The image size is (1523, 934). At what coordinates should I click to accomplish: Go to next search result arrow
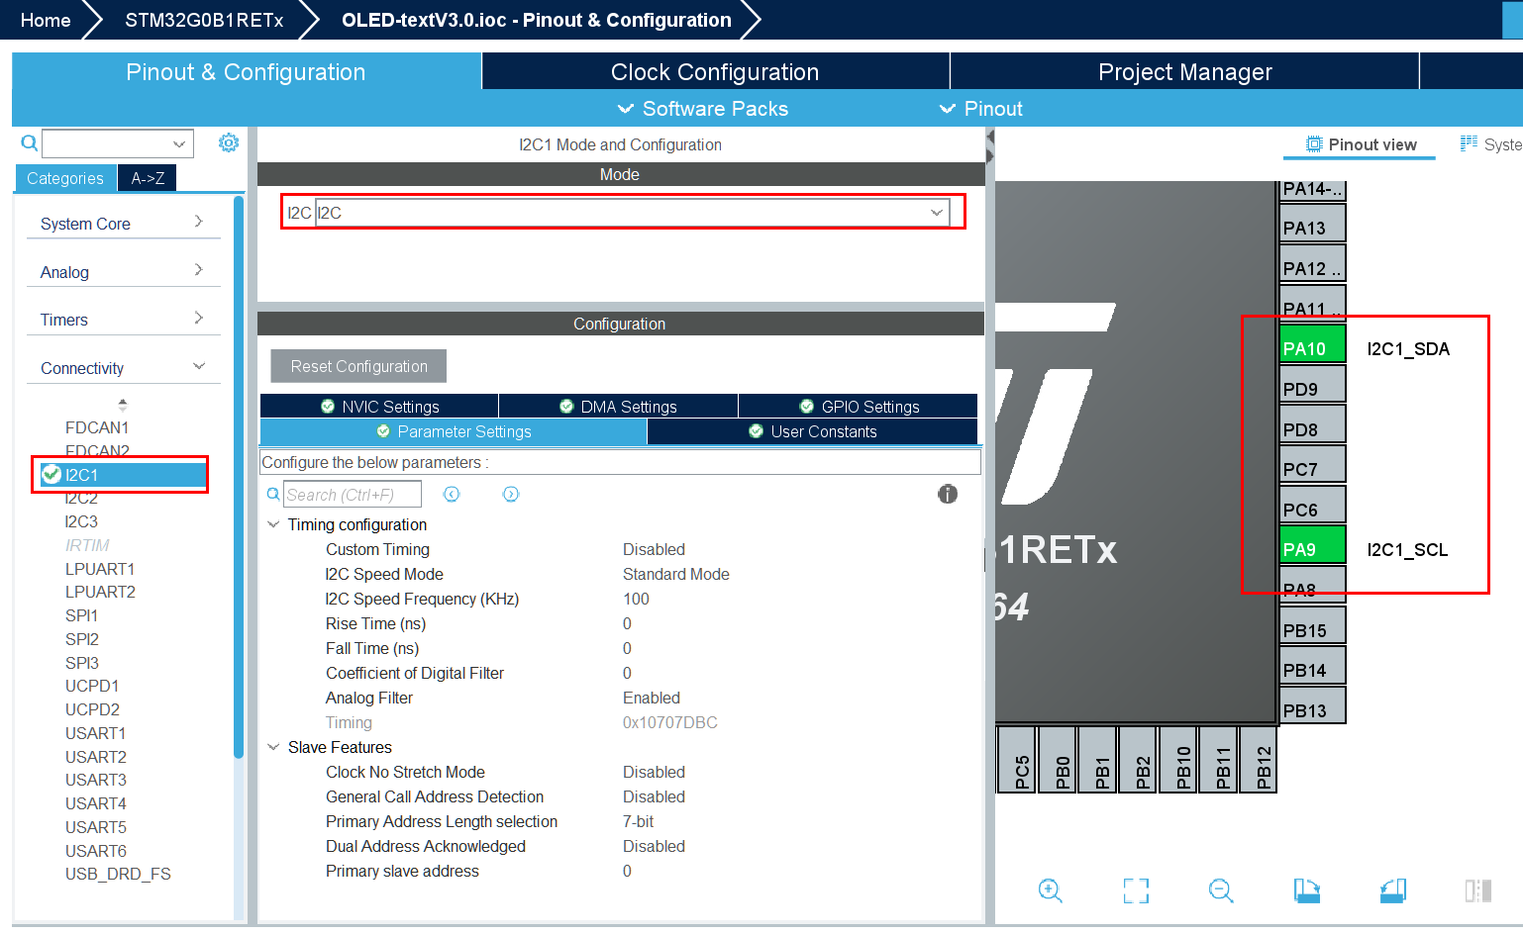(x=511, y=494)
